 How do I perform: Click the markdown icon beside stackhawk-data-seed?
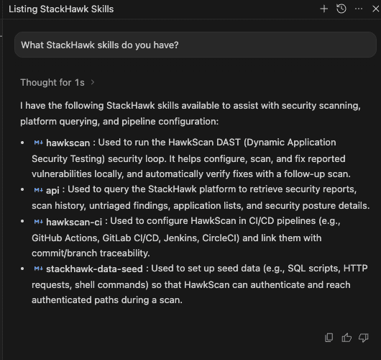(x=38, y=269)
